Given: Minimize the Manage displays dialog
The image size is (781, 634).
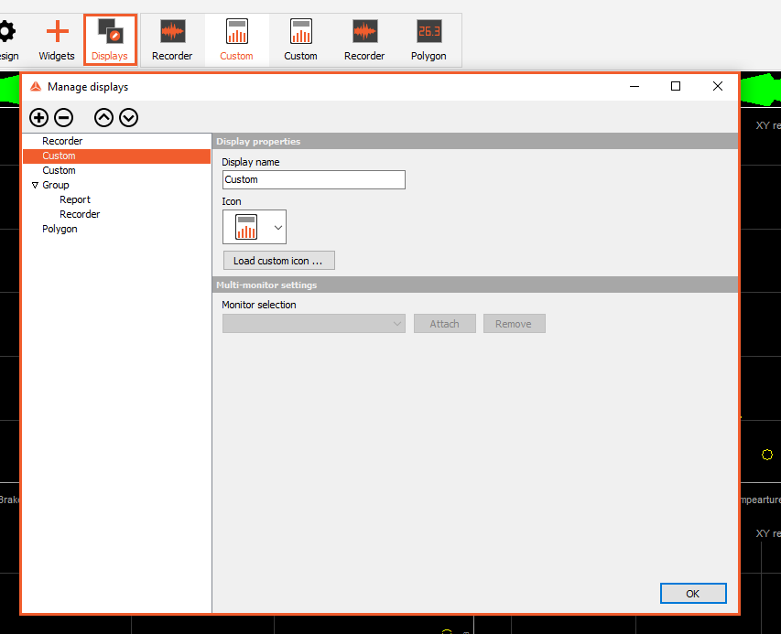Looking at the screenshot, I should point(635,87).
